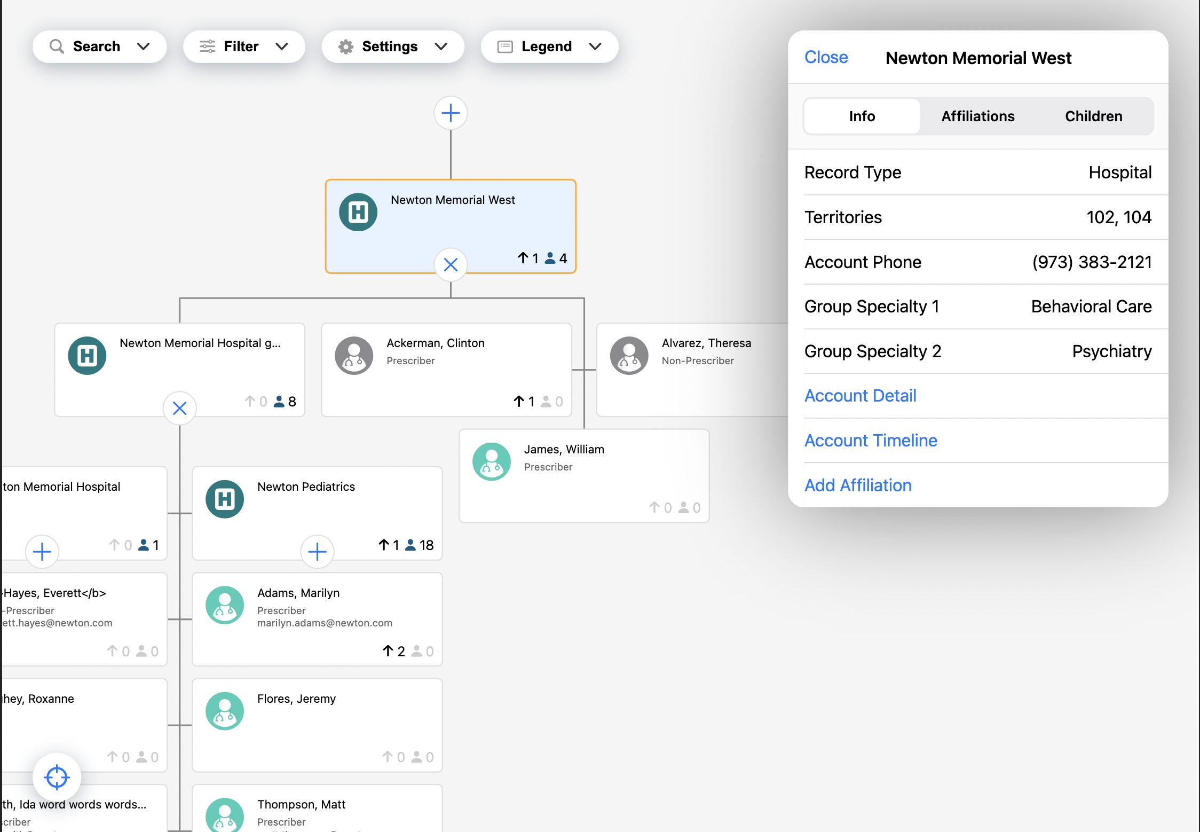Collapse Newton Memorial West children with X
This screenshot has height=832, width=1200.
point(451,264)
